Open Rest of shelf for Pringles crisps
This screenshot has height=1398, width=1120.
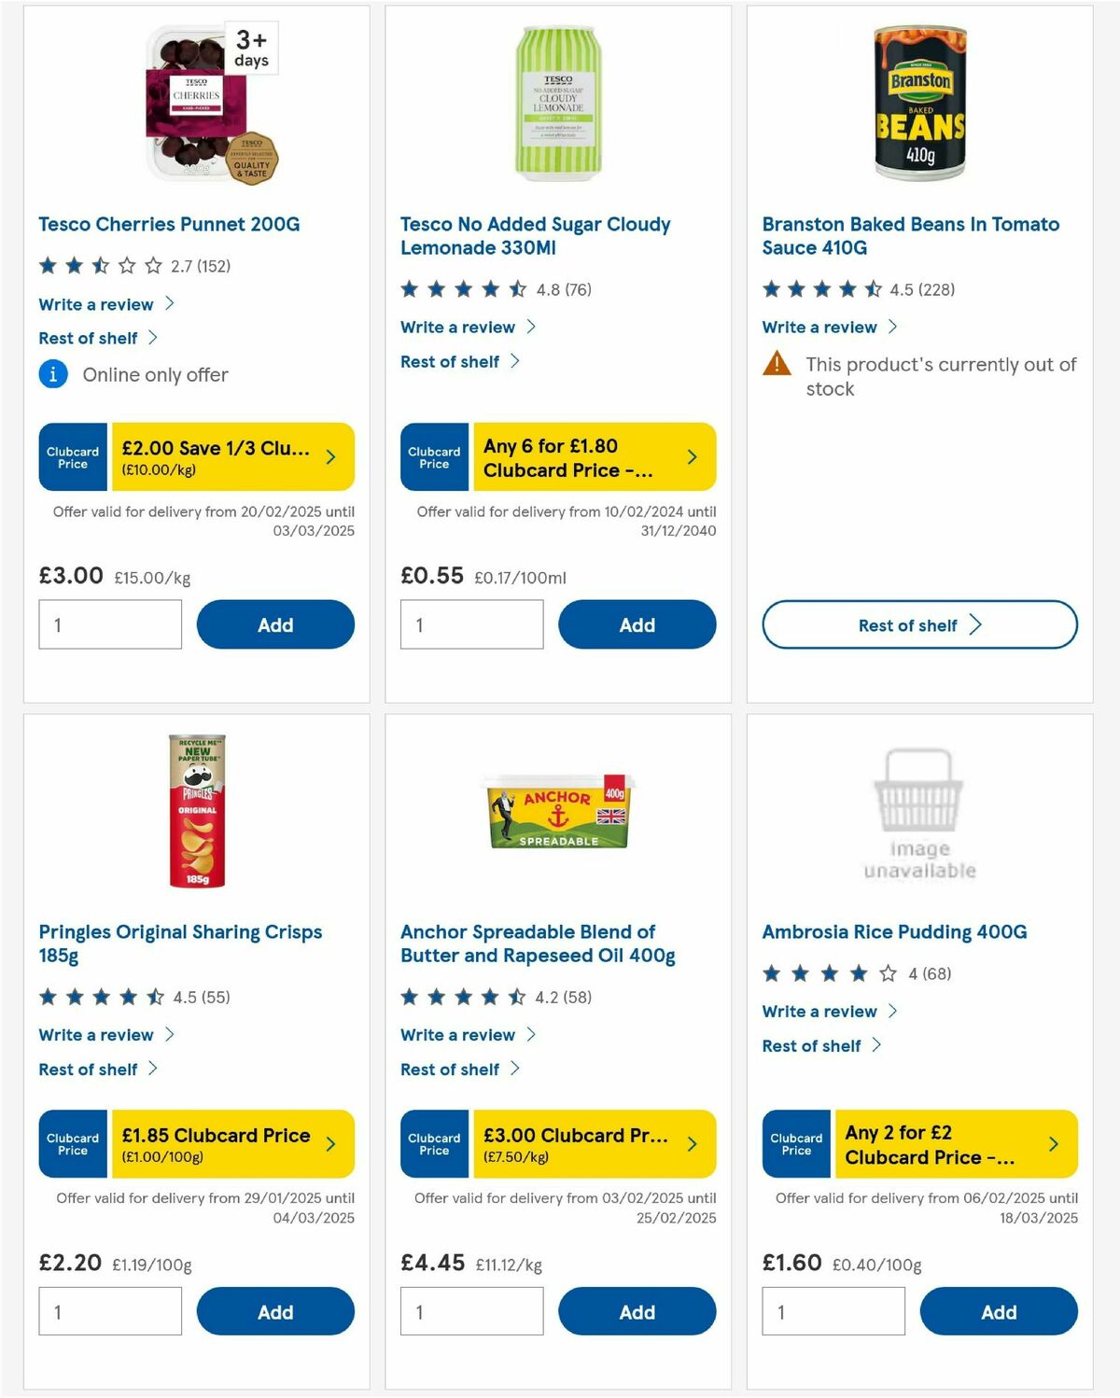tap(89, 1069)
